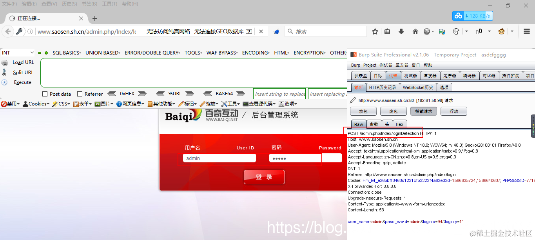Toggle the 拦截请求 intercept button in Burp
Viewport: 535px width, 240px height.
(x=423, y=111)
